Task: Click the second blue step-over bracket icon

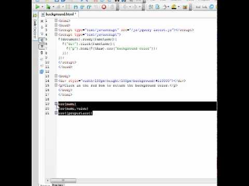Action: click(x=82, y=7)
